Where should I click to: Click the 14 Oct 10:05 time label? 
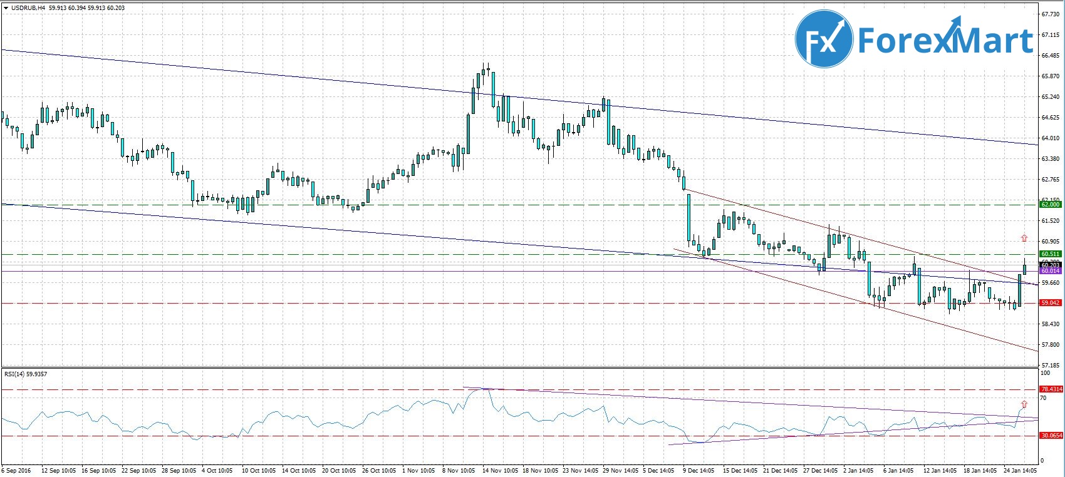click(x=299, y=470)
